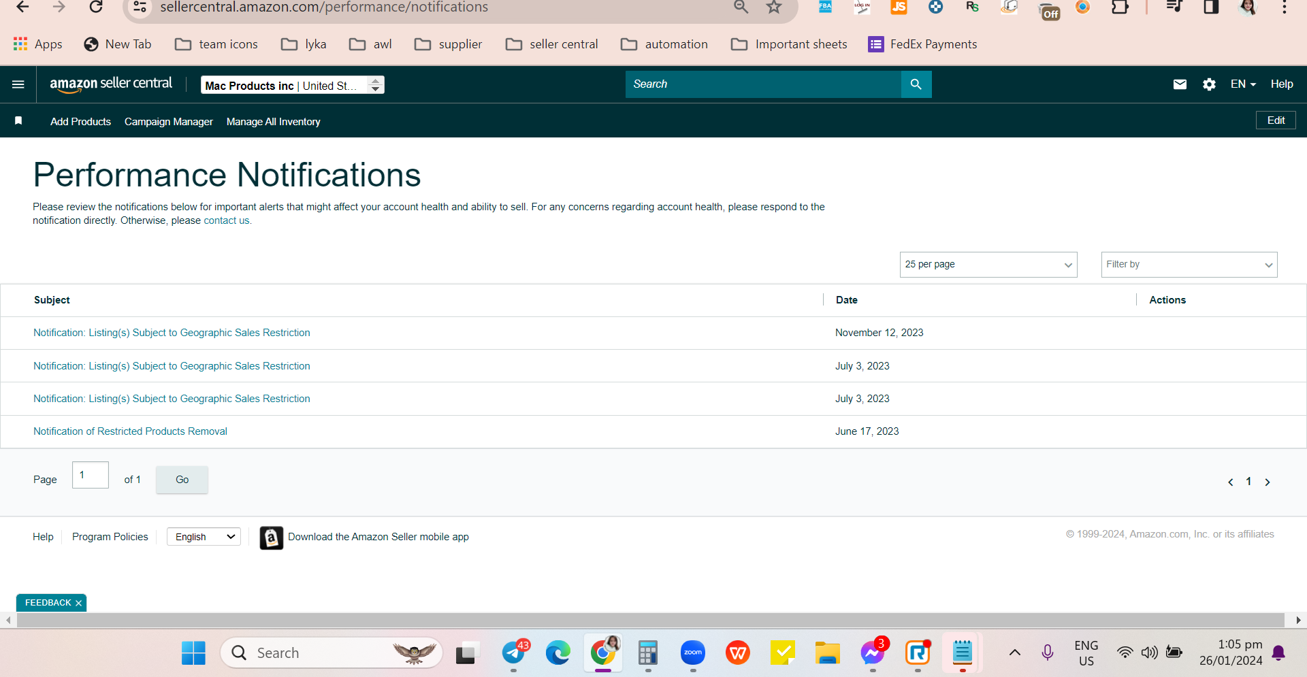Click the page number input field
Image resolution: width=1307 pixels, height=677 pixels.
pos(90,475)
